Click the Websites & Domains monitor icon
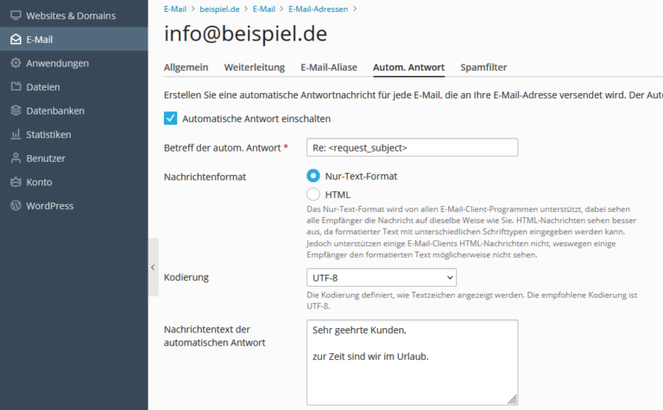The height and width of the screenshot is (410, 663). click(x=16, y=16)
